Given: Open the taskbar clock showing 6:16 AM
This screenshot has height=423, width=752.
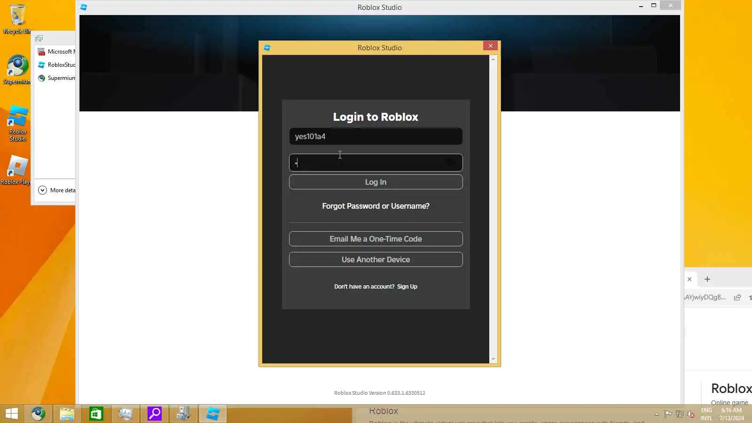Looking at the screenshot, I should [x=732, y=414].
